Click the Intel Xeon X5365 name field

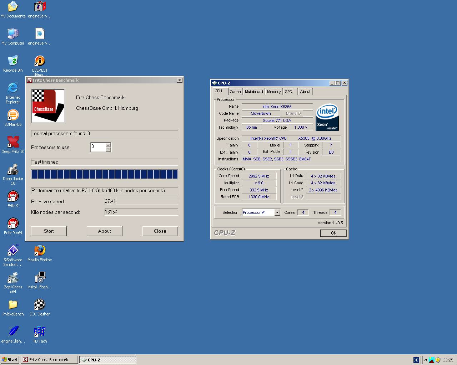(x=277, y=107)
